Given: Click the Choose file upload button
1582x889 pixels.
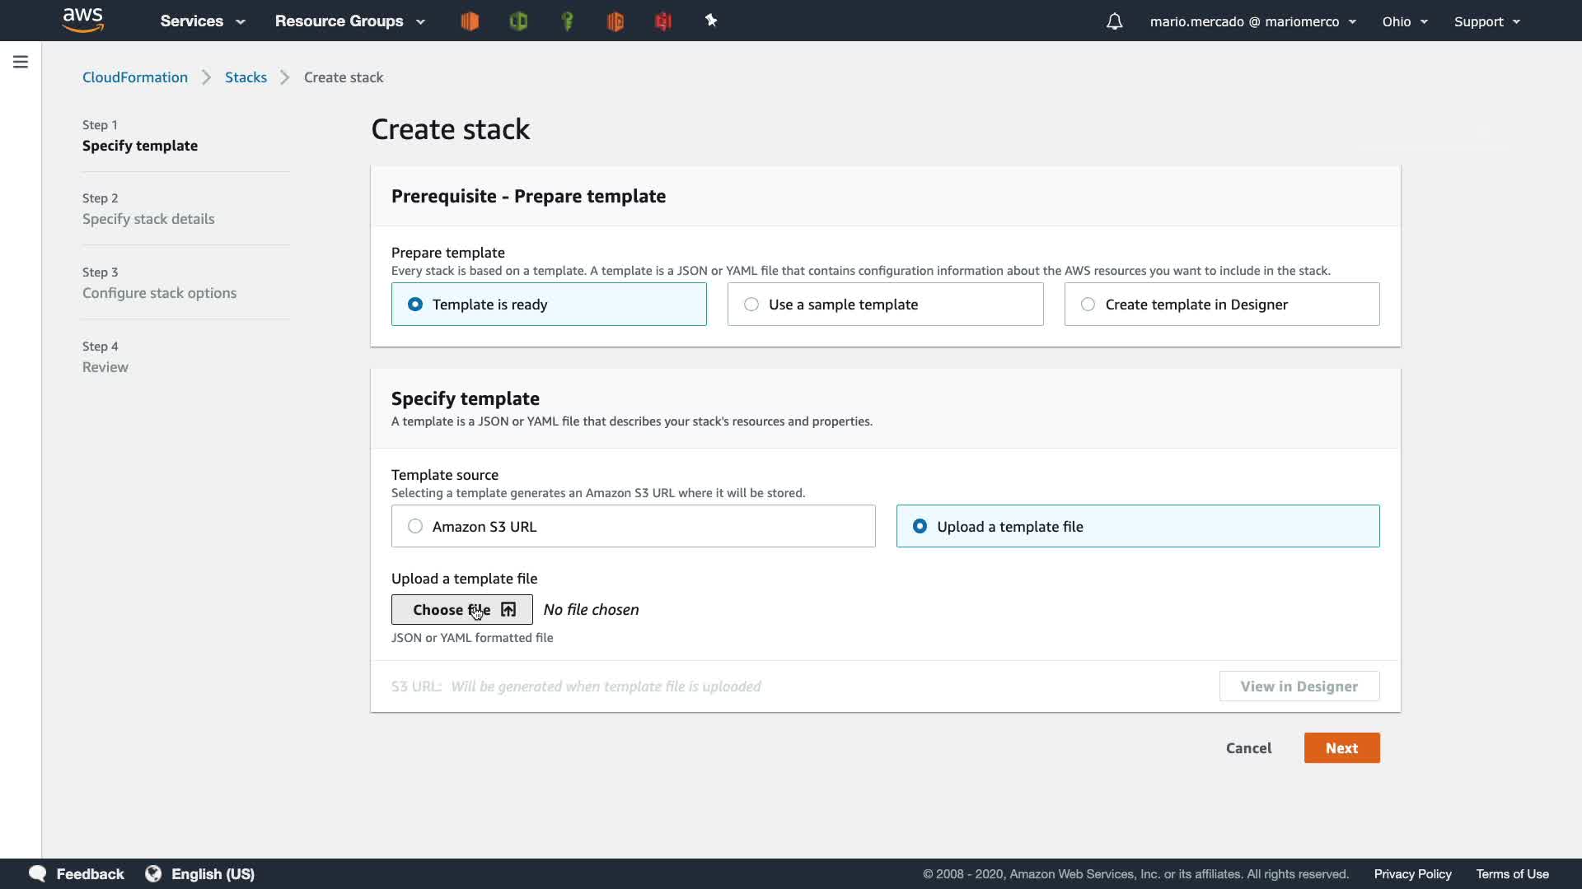Looking at the screenshot, I should (461, 610).
